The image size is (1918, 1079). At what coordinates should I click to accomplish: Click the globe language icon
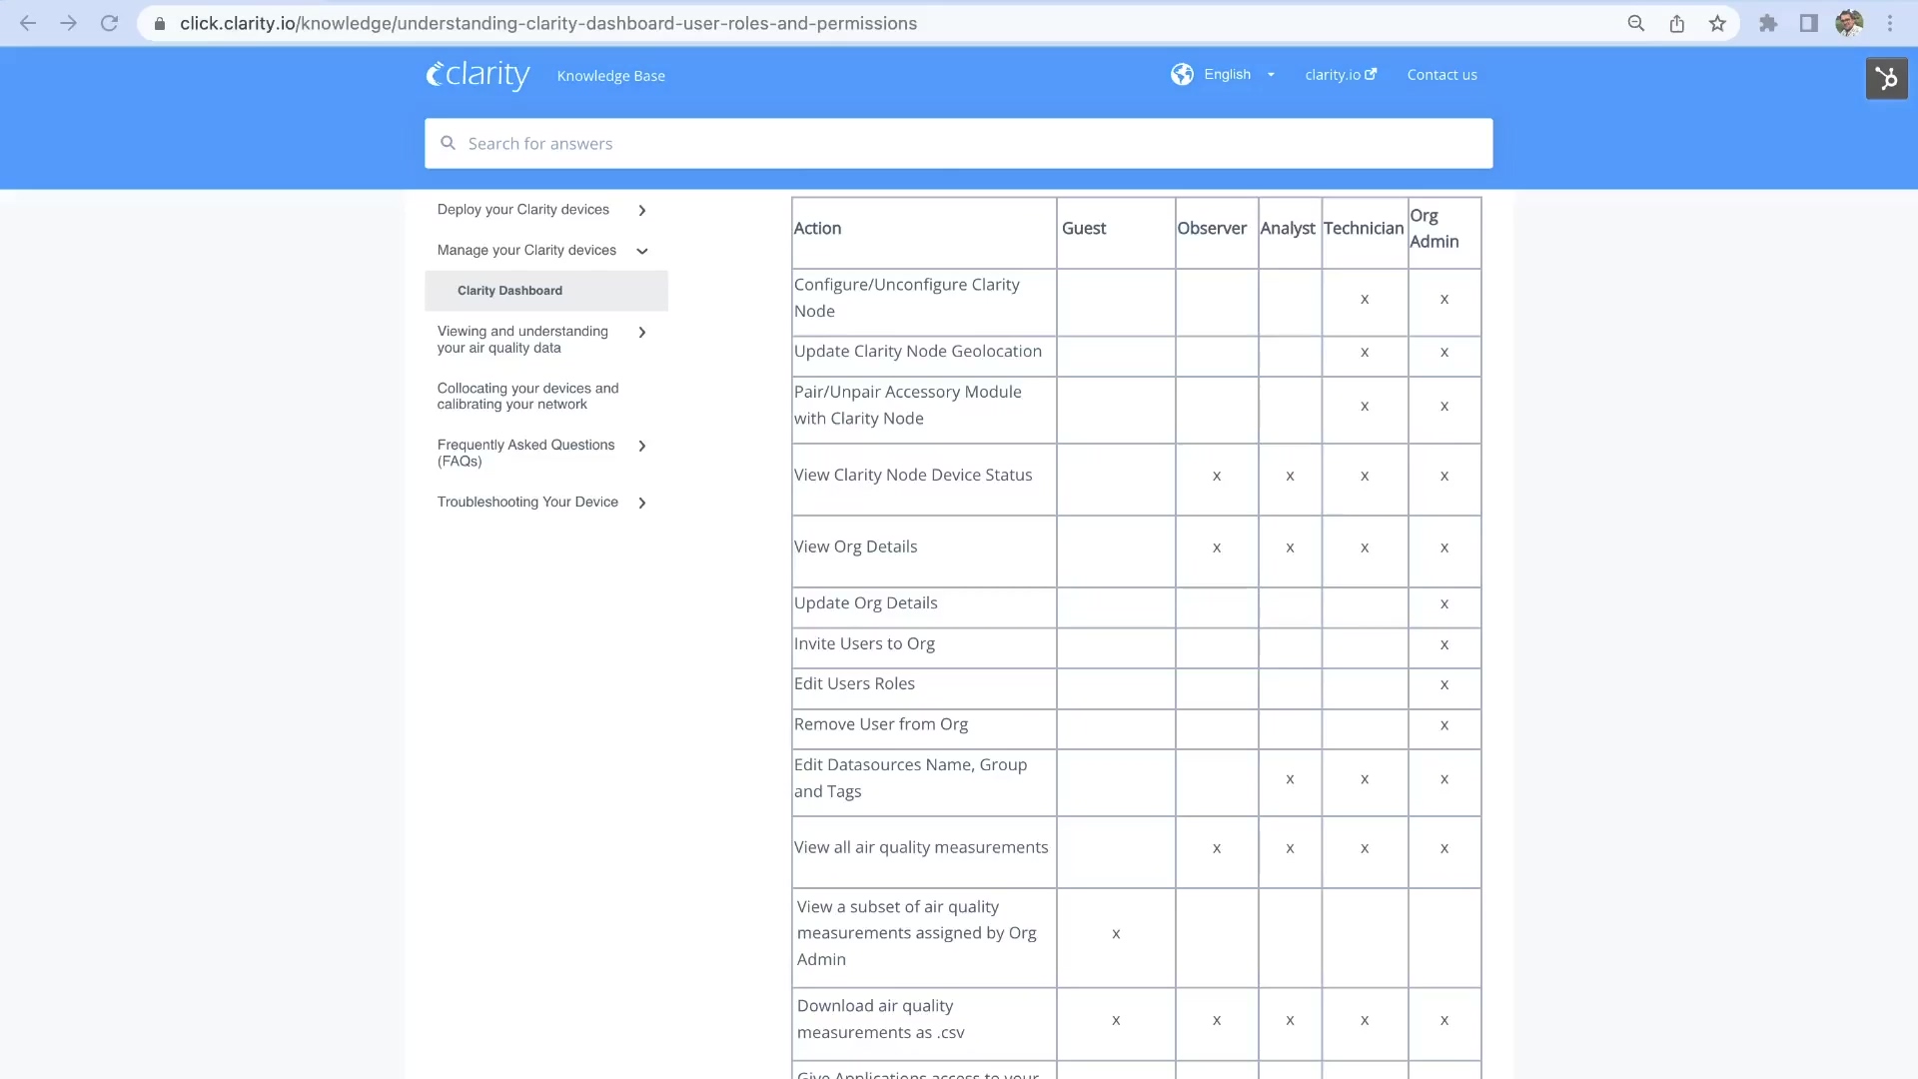coord(1182,75)
